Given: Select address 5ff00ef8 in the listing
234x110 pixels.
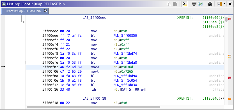Looking at the screenshot, I should pos(50,54).
